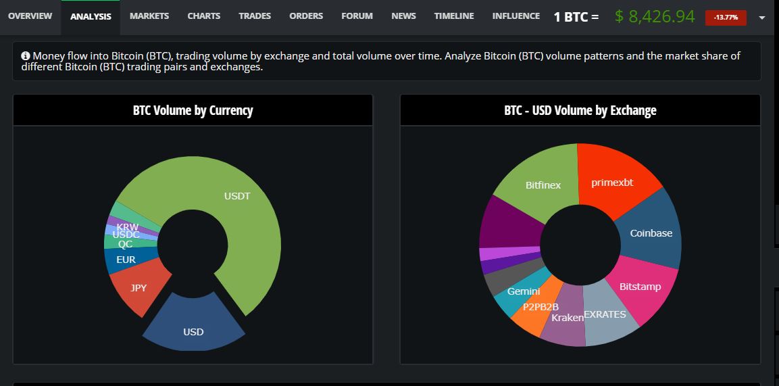The width and height of the screenshot is (779, 386).
Task: Open the Overview tab
Action: coord(30,16)
